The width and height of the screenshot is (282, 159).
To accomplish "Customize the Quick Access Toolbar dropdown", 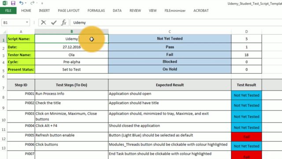I will tap(42, 3).
